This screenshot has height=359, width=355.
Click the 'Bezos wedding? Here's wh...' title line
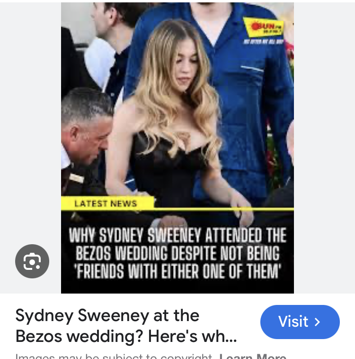tap(126, 336)
